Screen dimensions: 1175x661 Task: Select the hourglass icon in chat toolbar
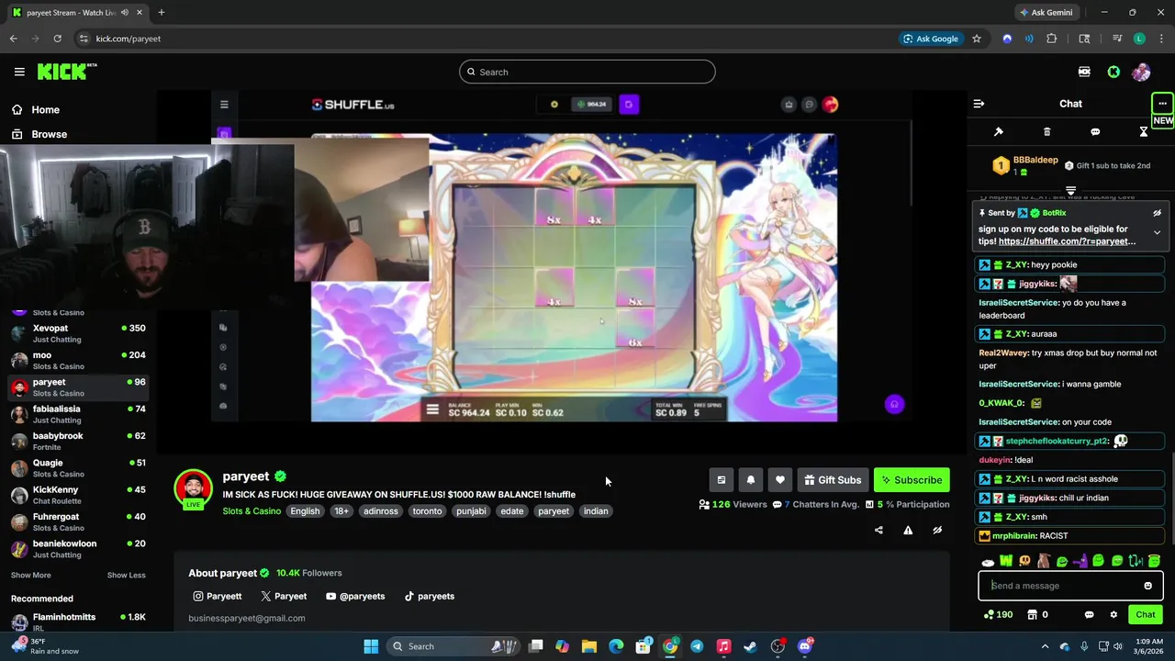click(1144, 132)
